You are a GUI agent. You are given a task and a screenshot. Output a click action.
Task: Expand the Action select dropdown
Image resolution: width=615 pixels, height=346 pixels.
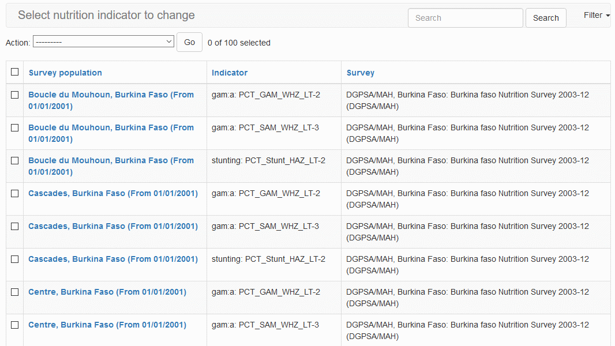(103, 42)
